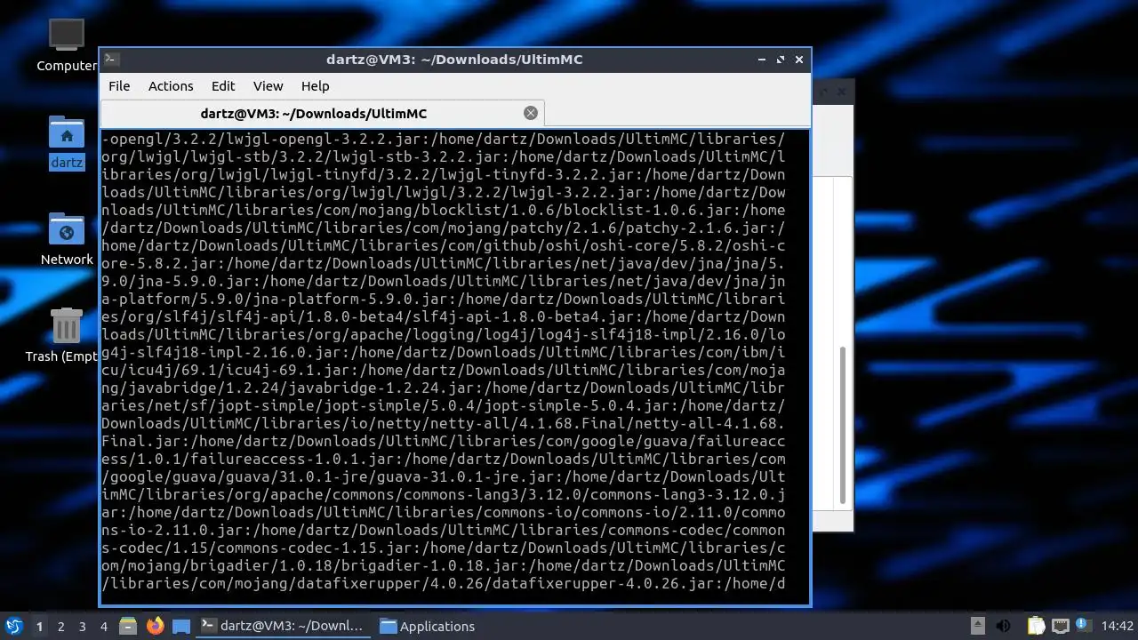Open the File menu in terminal
Screen dimensions: 1138x640
pyautogui.click(x=119, y=86)
